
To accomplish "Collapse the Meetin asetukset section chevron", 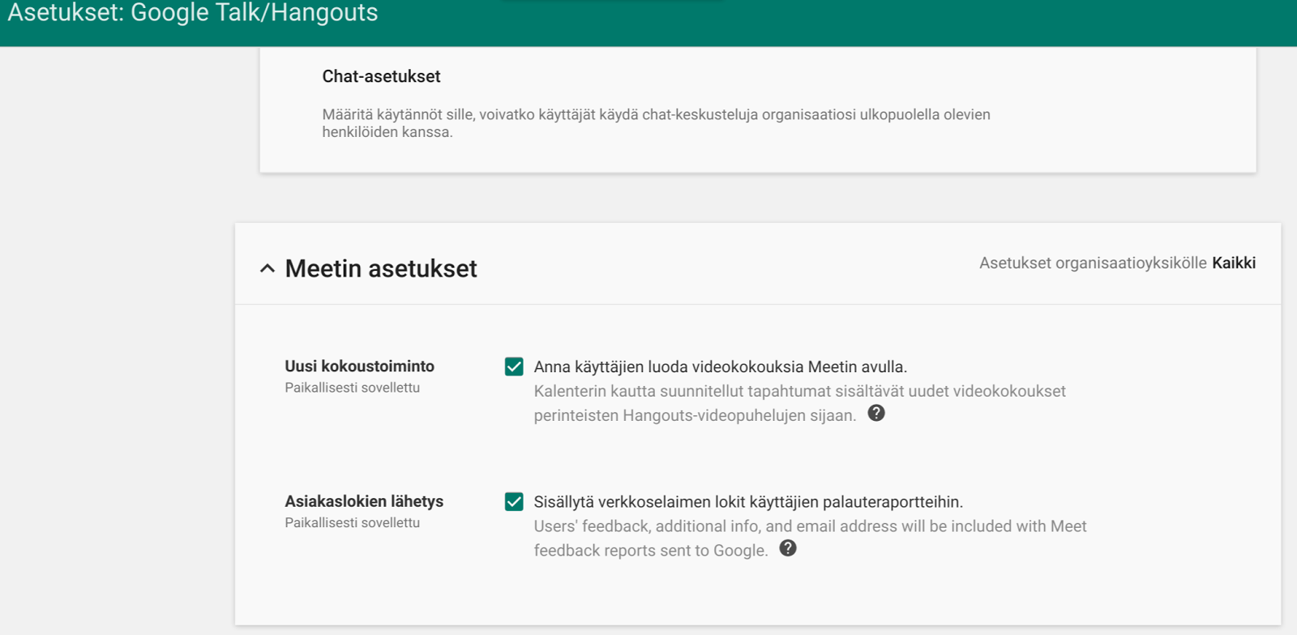I will [268, 268].
